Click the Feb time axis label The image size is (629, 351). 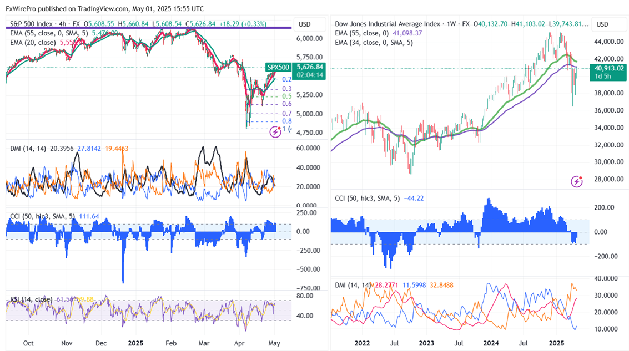(x=171, y=343)
